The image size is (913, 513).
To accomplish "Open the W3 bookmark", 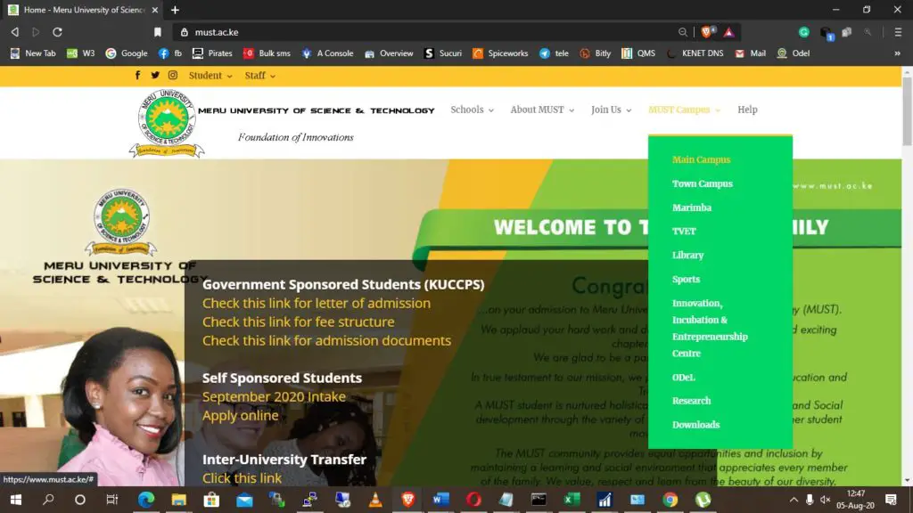I will (x=80, y=53).
